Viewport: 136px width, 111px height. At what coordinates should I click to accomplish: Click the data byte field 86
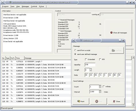click(x=96, y=75)
